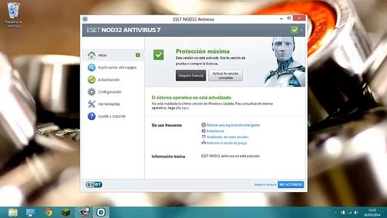Click the second taskbar icon after Explorer
The width and height of the screenshot is (387, 218).
[30, 213]
